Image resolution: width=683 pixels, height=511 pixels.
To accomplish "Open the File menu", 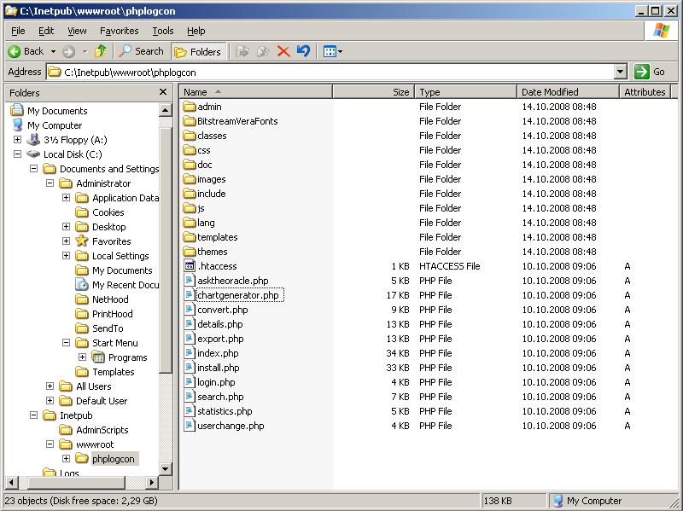I will tap(18, 31).
